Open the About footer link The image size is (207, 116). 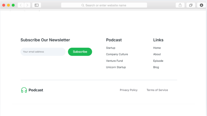[157, 54]
